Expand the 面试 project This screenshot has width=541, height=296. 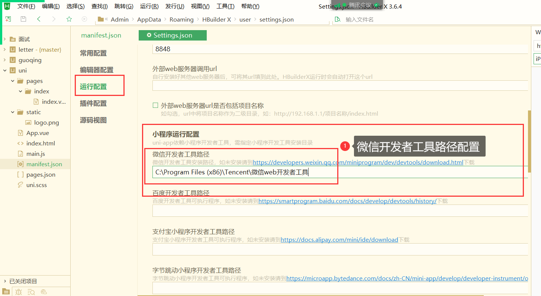tap(5, 39)
